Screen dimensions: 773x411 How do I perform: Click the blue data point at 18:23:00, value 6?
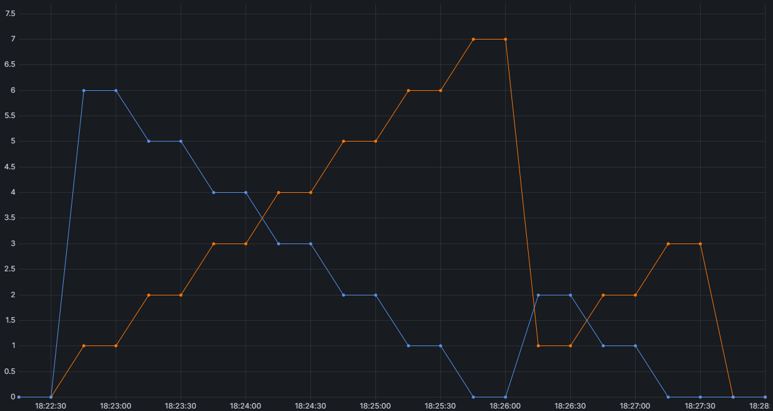click(116, 90)
